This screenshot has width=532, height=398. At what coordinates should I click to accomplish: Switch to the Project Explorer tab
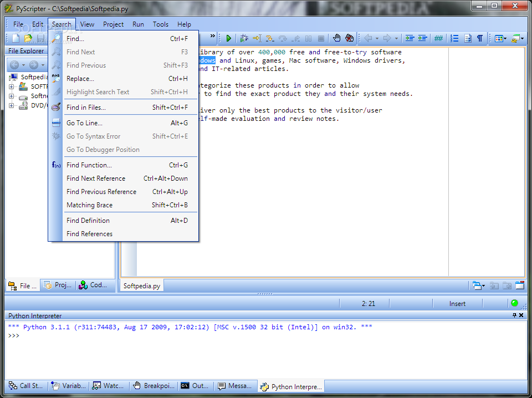[58, 285]
